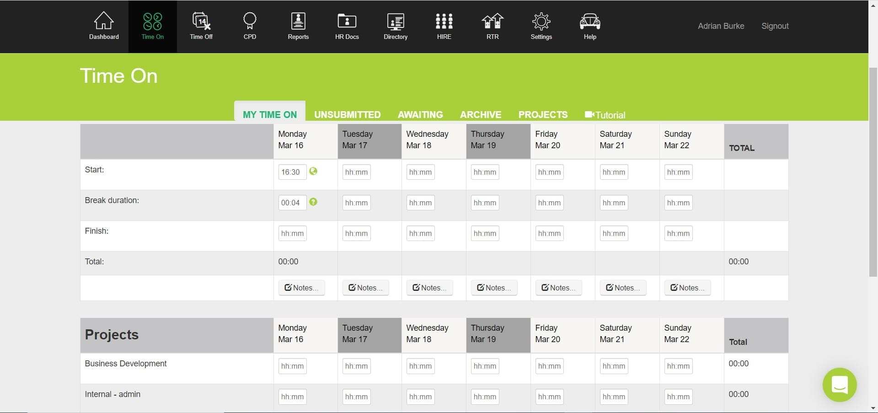Click the Wednesday Finish time field

[x=420, y=233]
